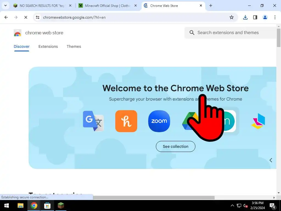Close the NO SEARCH RESULTS tab
The width and height of the screenshot is (281, 211).
70,6
